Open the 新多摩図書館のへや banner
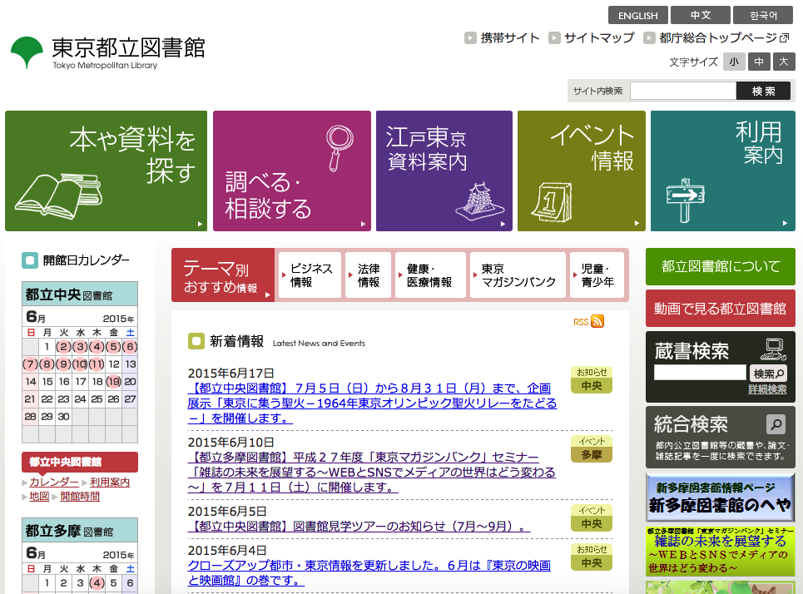This screenshot has height=594, width=803. tap(720, 497)
